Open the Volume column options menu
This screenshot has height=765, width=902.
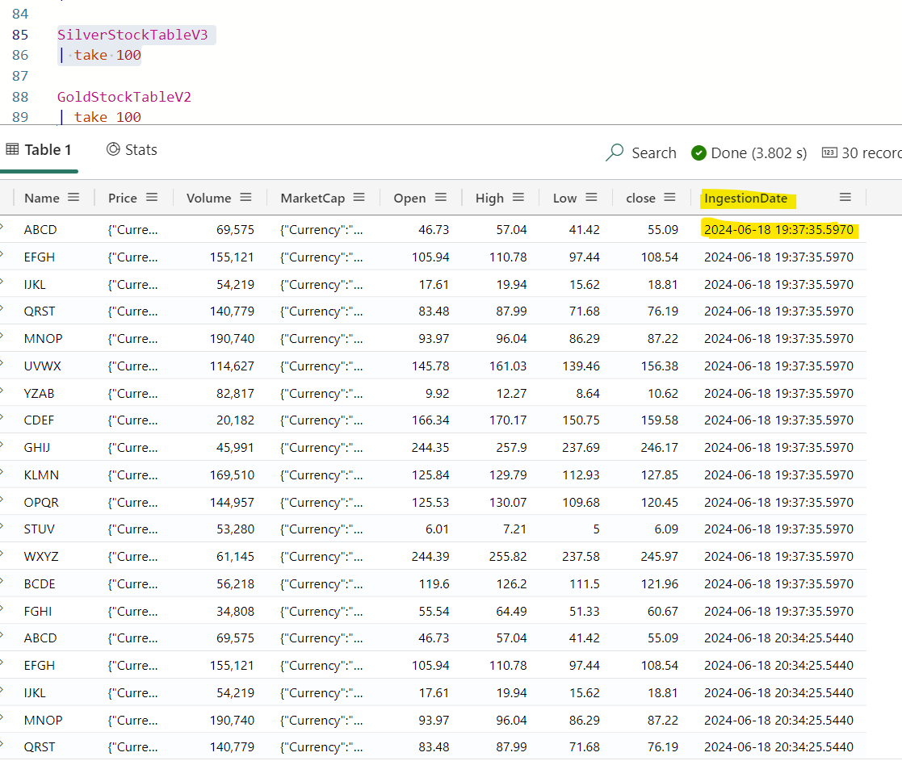pos(245,198)
